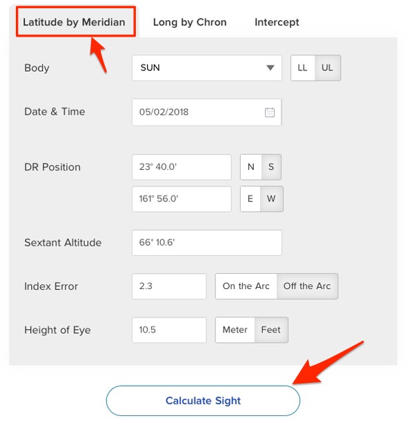Switch height unit to Meter
The image size is (414, 425).
235,330
